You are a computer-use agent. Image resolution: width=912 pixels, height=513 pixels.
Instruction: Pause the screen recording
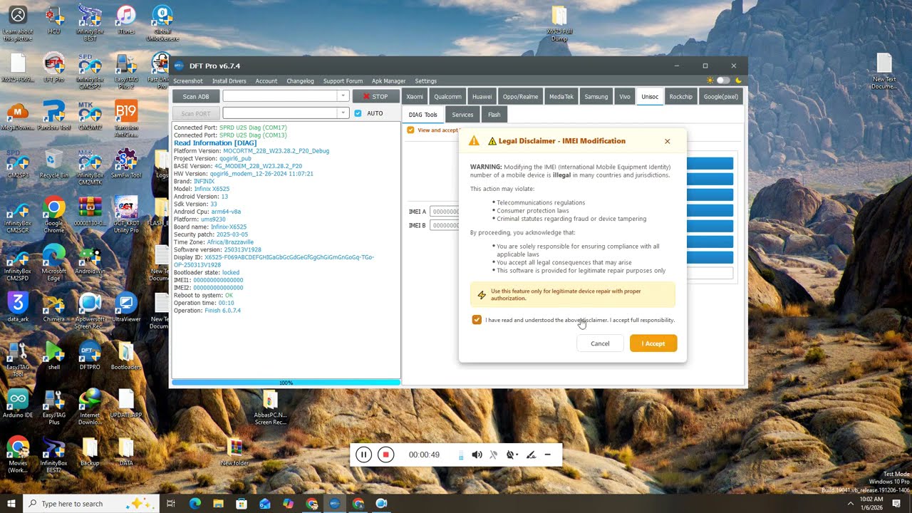tap(363, 455)
